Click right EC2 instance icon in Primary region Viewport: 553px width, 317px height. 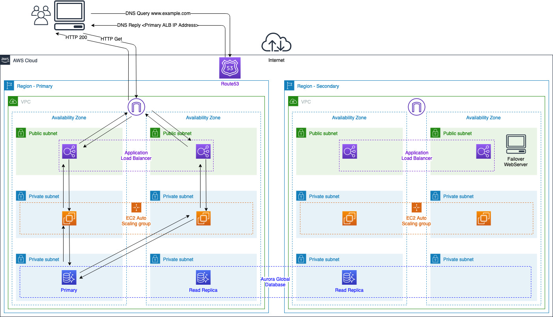(x=203, y=218)
